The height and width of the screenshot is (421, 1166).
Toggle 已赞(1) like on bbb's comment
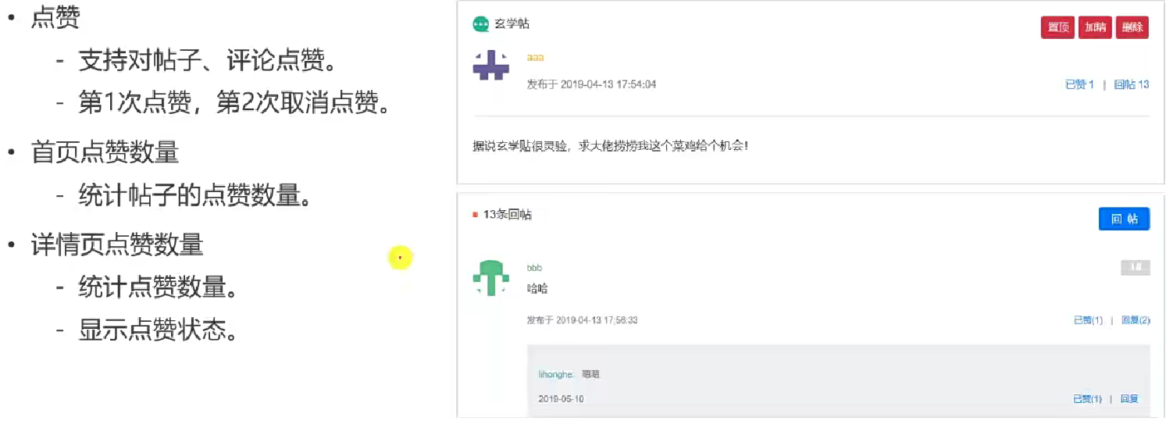tap(1088, 320)
